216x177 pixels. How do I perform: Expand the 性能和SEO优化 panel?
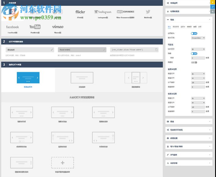(x=189, y=130)
